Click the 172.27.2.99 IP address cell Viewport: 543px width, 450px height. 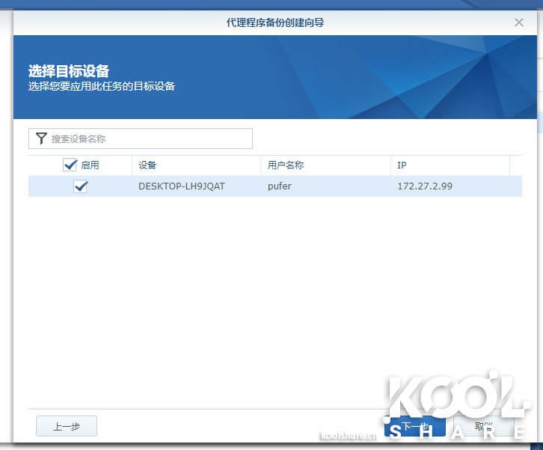pyautogui.click(x=424, y=186)
